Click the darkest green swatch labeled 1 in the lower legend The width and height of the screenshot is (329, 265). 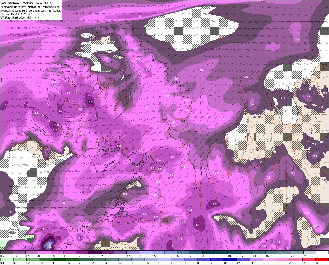(x=59, y=260)
